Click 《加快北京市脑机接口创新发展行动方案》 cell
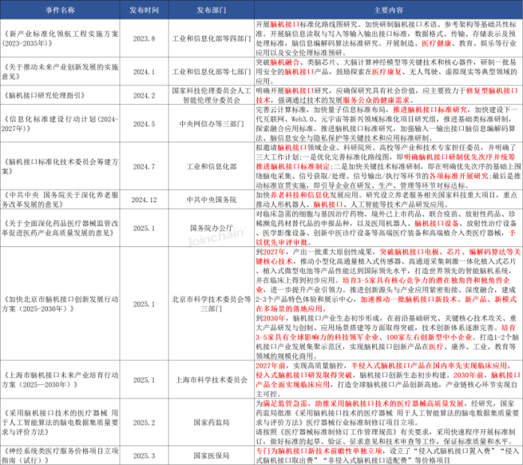The height and width of the screenshot is (465, 523). pos(60,304)
